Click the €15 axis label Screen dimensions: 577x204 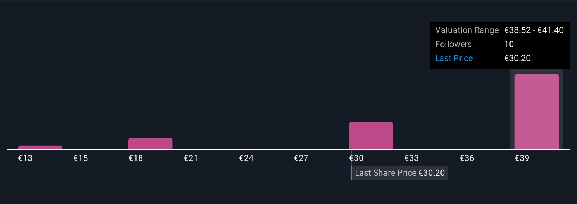81,158
